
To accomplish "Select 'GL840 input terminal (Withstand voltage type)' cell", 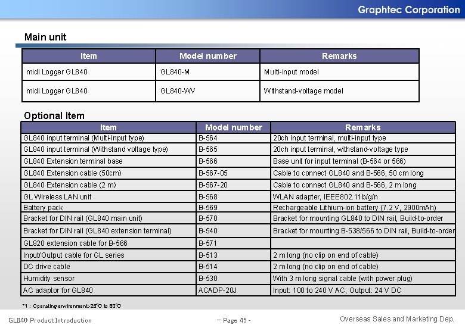I will coord(108,149).
